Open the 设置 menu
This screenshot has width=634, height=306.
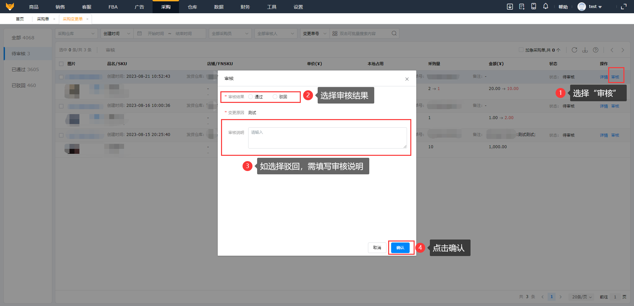click(x=298, y=7)
